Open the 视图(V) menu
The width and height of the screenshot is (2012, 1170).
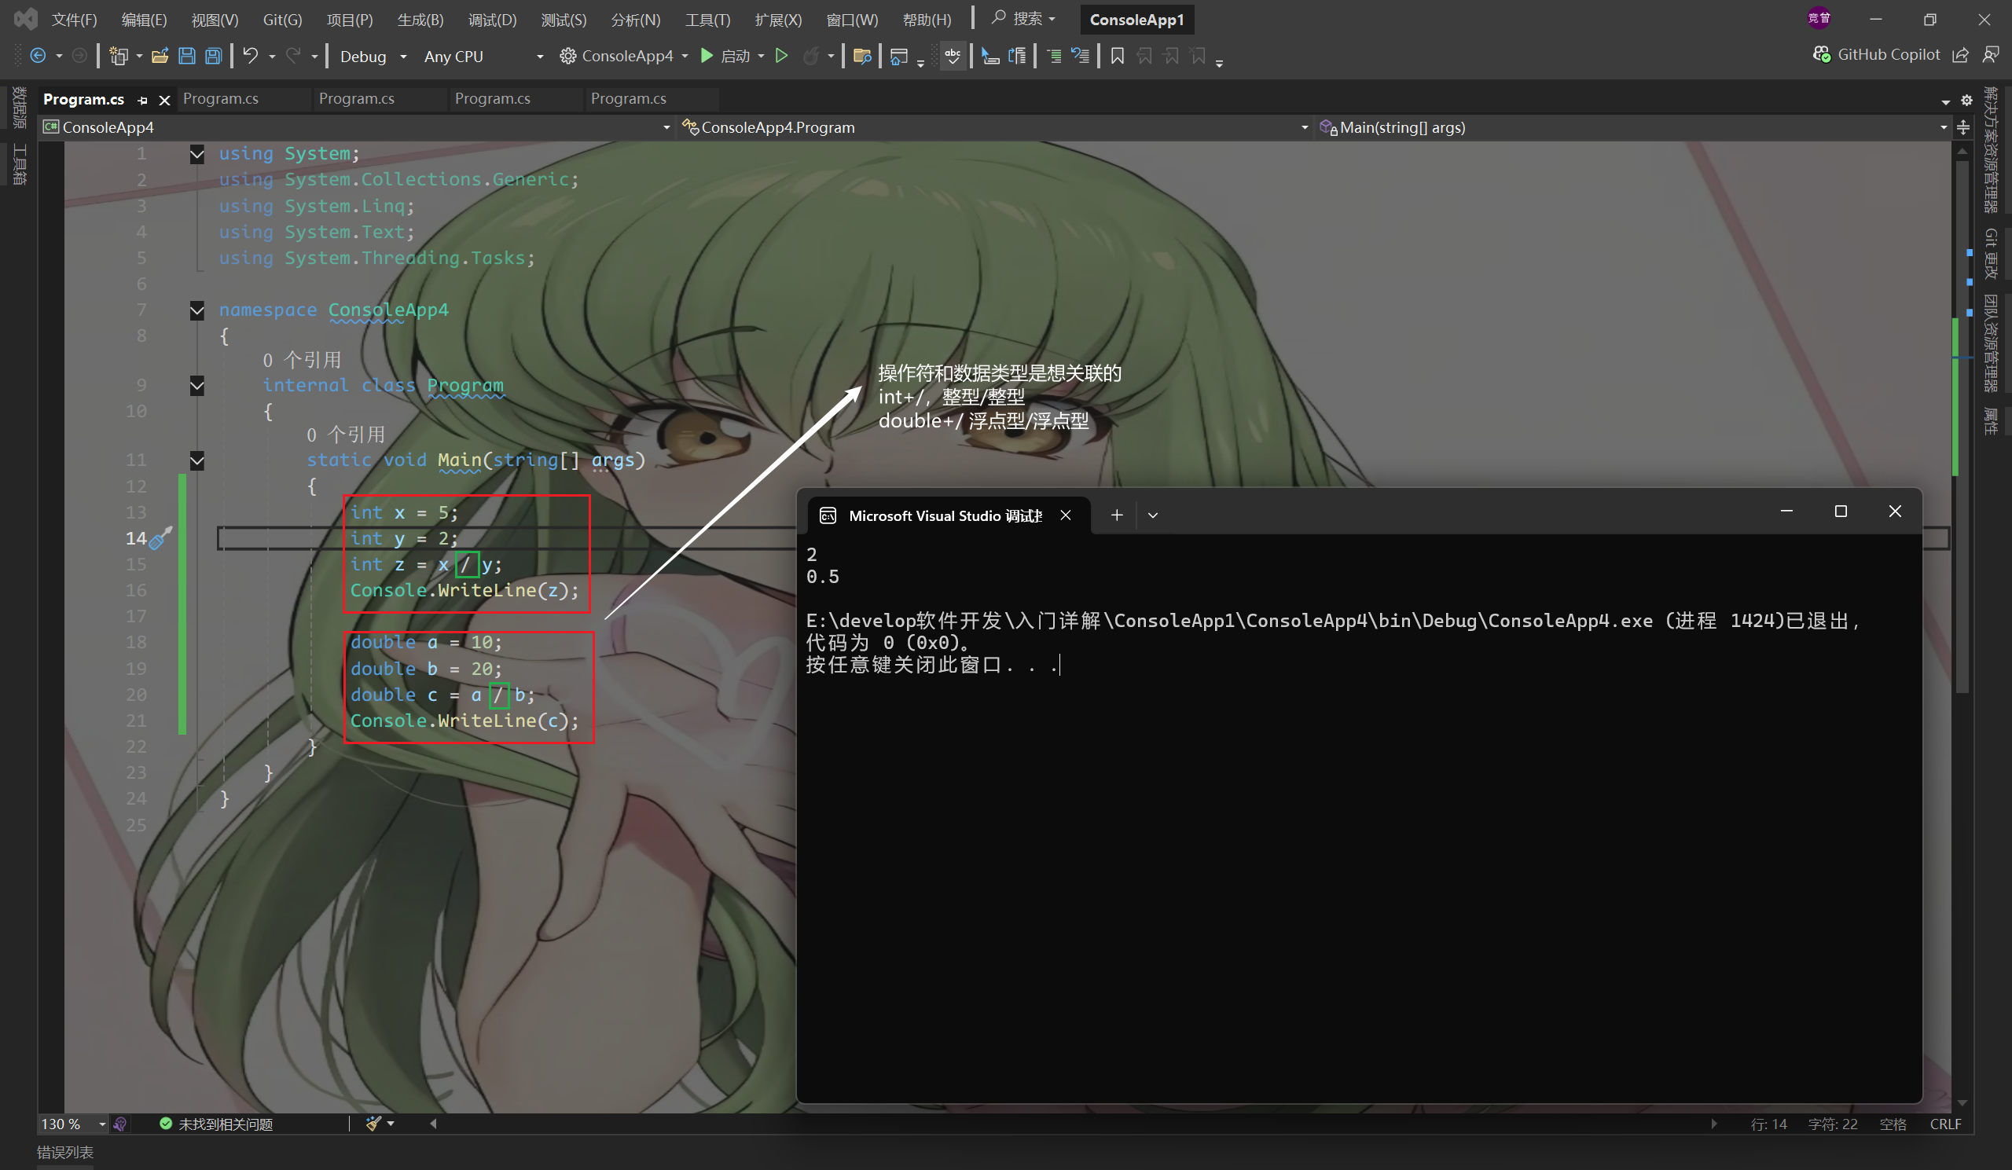215,19
